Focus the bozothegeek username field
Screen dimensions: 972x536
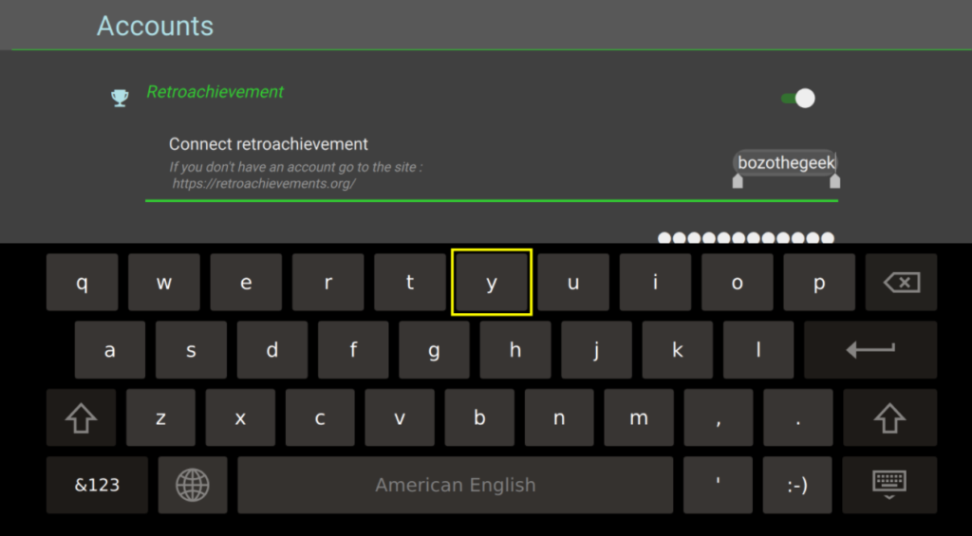click(786, 163)
